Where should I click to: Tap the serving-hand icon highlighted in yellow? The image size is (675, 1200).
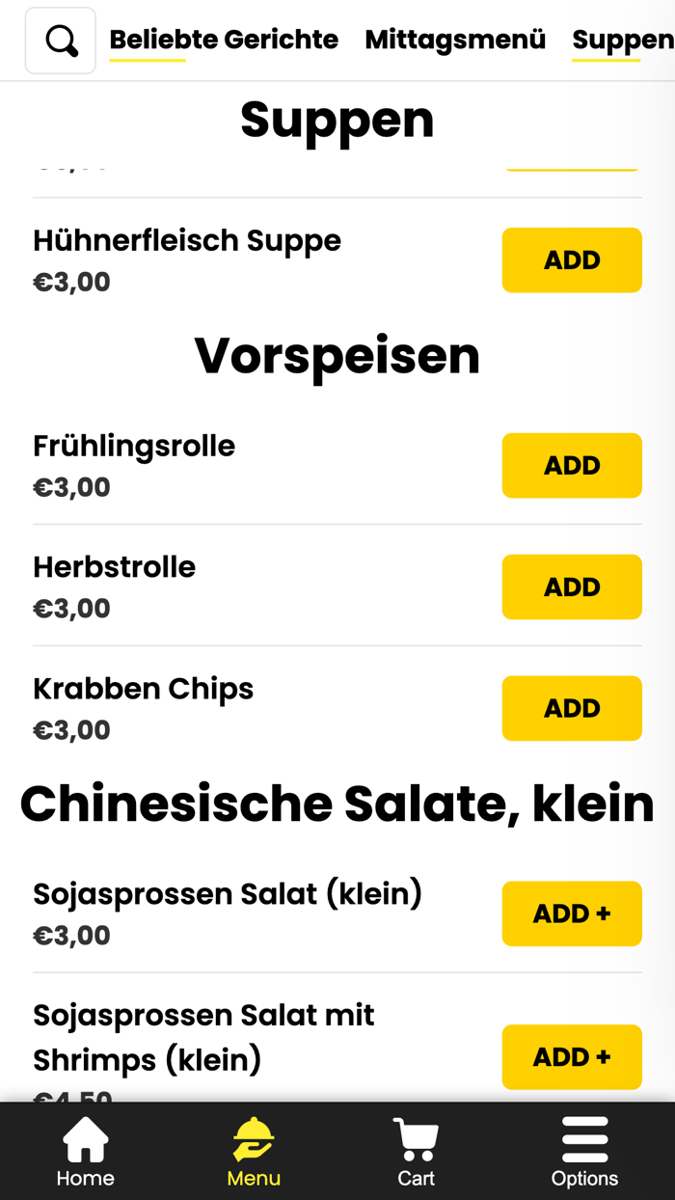coord(253,1137)
